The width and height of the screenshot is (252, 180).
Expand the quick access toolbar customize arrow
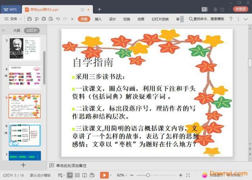(72, 19)
